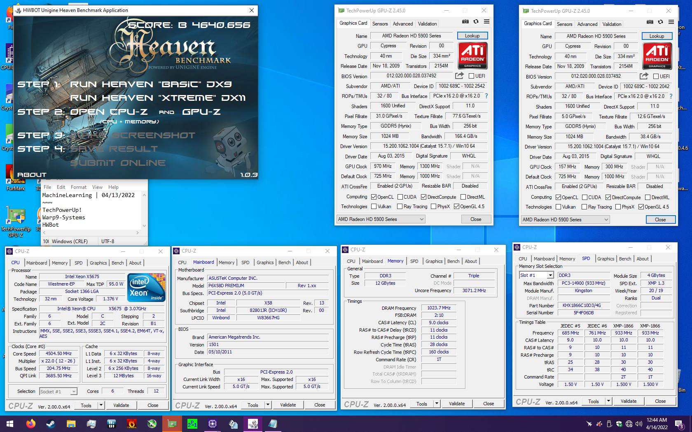This screenshot has width=692, height=432.
Task: Click the FurMark desktop shortcut
Action: [x=16, y=178]
